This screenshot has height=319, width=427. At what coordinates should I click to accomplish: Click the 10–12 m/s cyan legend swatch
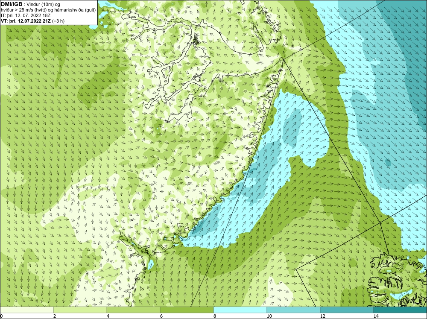[293, 310]
